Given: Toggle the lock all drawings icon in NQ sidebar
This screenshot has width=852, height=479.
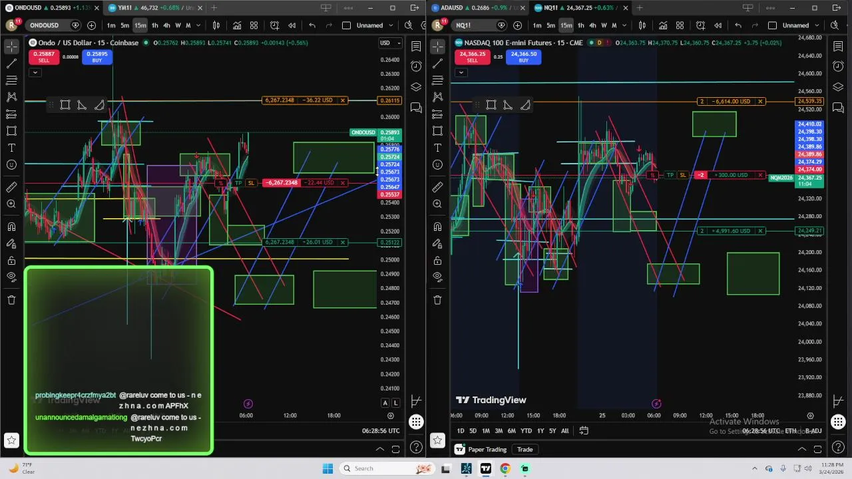Looking at the screenshot, I should point(437,260).
